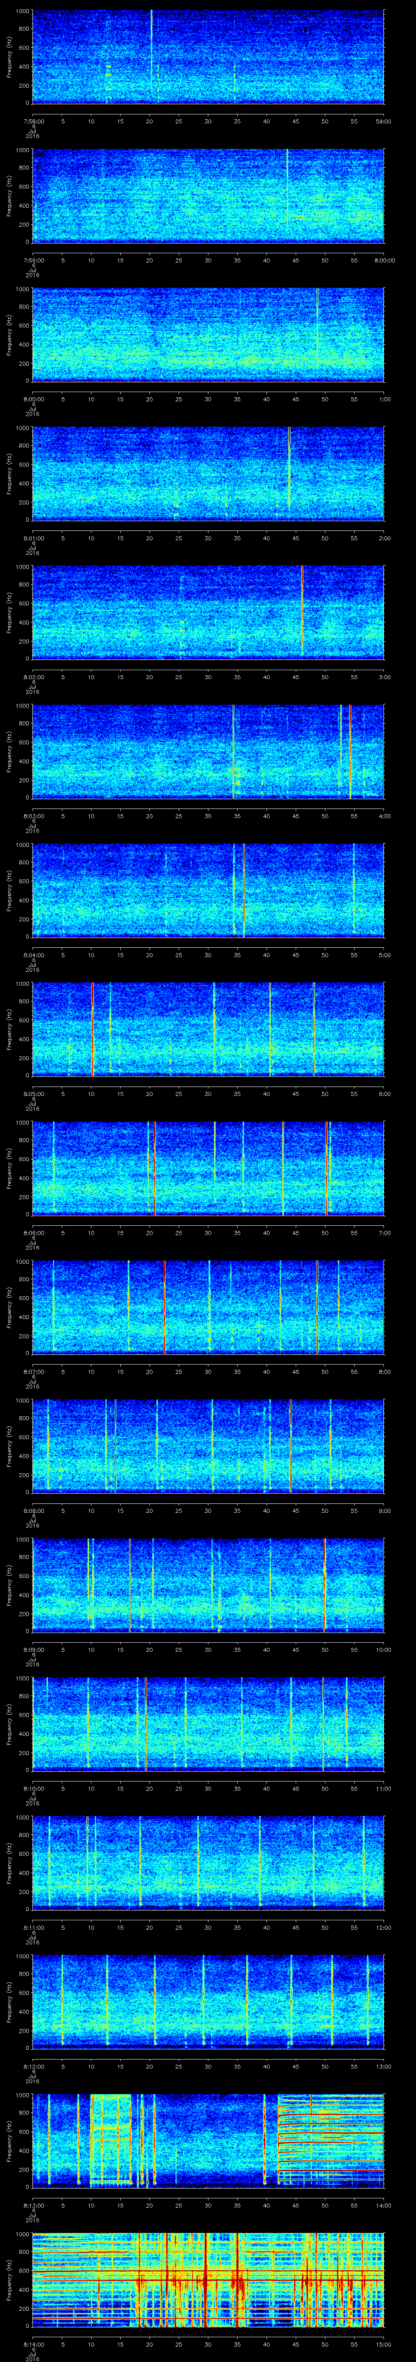Viewport: 416px width, 2362px height.
Task: Click the 14:00 end time label
Action: point(384,2204)
